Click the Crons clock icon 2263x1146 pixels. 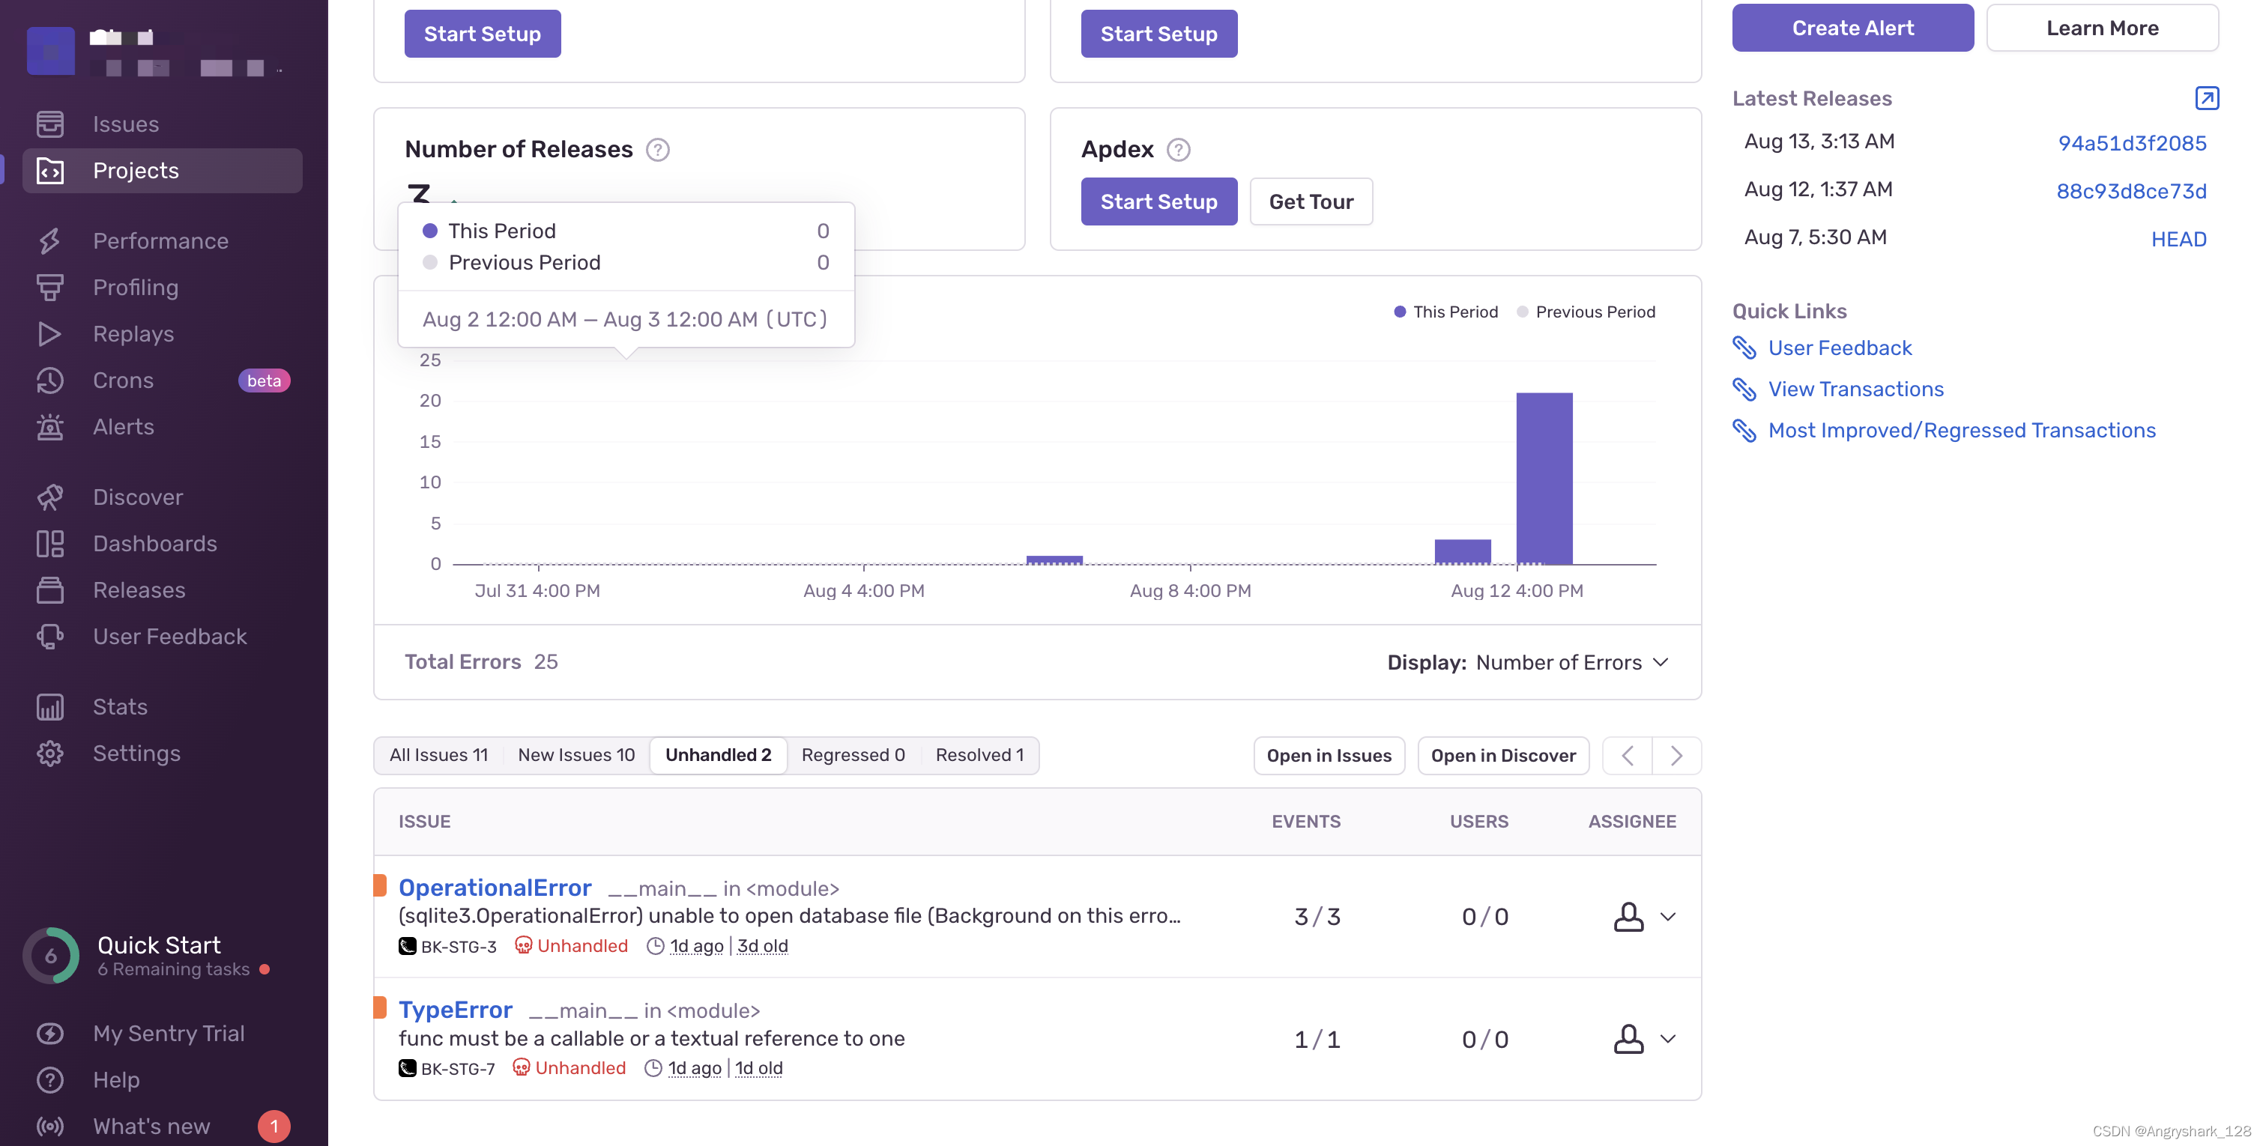pos(50,381)
